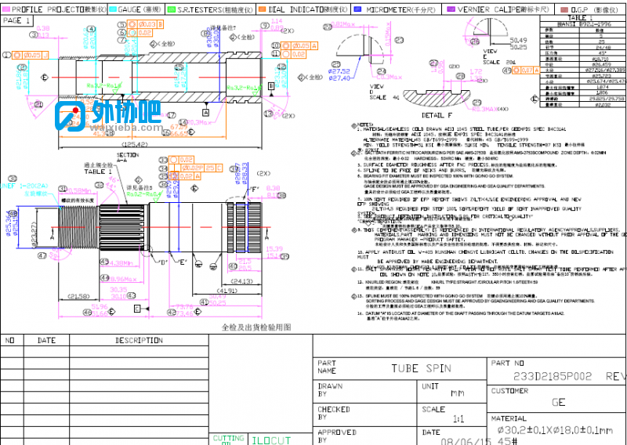Select the PAGE 1 label box
This screenshot has width=627, height=445.
tap(16, 20)
